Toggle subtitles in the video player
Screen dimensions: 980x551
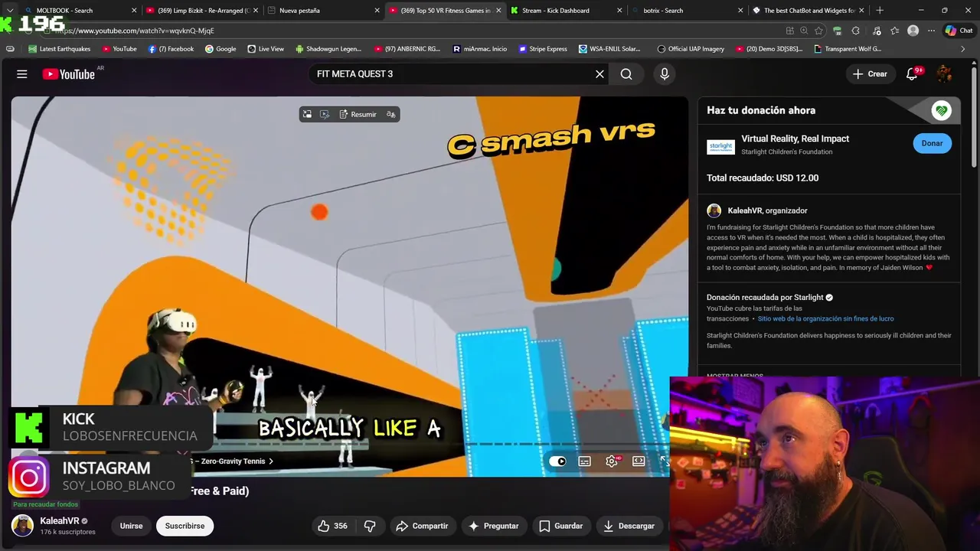[585, 461]
